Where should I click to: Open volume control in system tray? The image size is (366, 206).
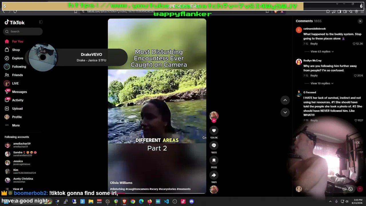click(x=347, y=201)
